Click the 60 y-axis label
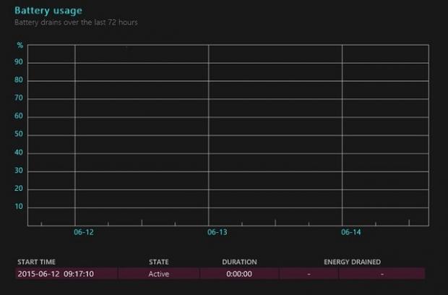The height and width of the screenshot is (295, 448). coord(19,116)
